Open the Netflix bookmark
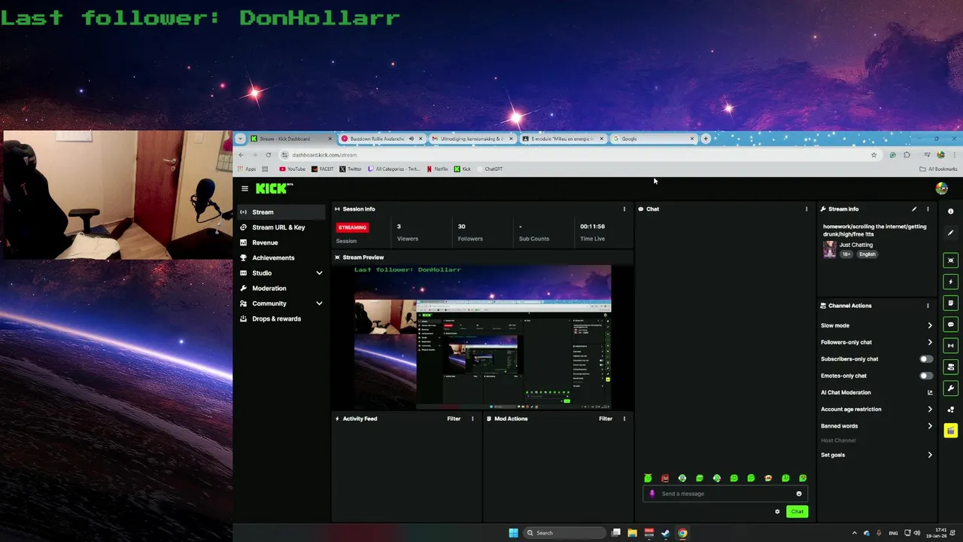The image size is (963, 542). pyautogui.click(x=437, y=169)
